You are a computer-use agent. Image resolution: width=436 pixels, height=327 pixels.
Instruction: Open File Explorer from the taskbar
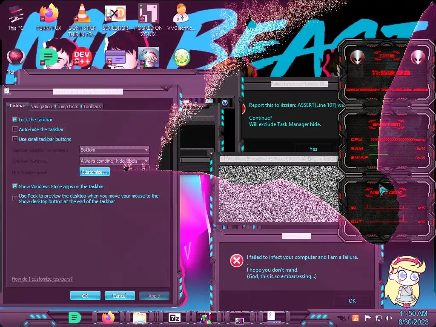click(x=140, y=318)
